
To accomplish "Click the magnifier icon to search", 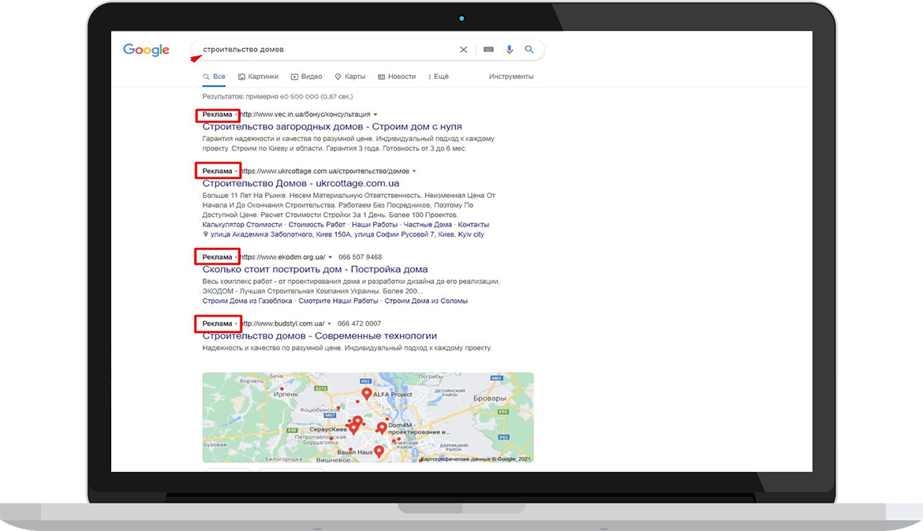I will (529, 49).
